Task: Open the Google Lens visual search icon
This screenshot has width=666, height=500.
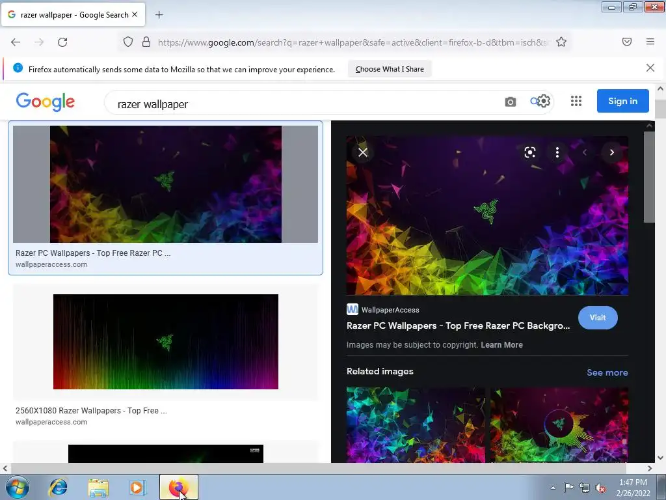Action: click(x=529, y=152)
